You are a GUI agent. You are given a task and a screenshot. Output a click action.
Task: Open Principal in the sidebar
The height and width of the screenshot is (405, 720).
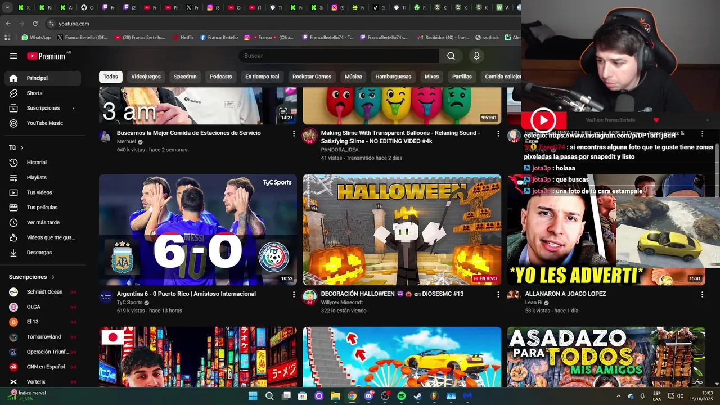tap(43, 78)
